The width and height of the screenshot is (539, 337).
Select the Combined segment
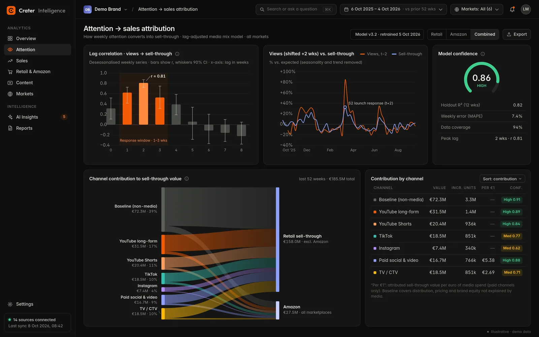485,34
